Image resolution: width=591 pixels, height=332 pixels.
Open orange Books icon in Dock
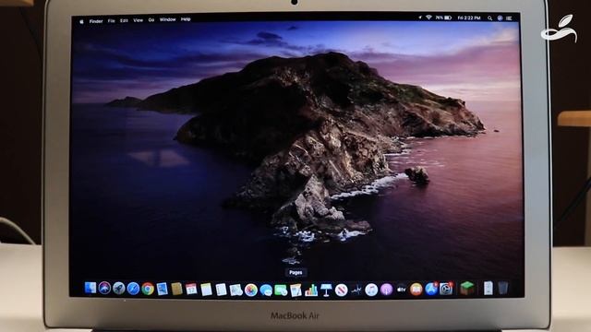tap(416, 289)
